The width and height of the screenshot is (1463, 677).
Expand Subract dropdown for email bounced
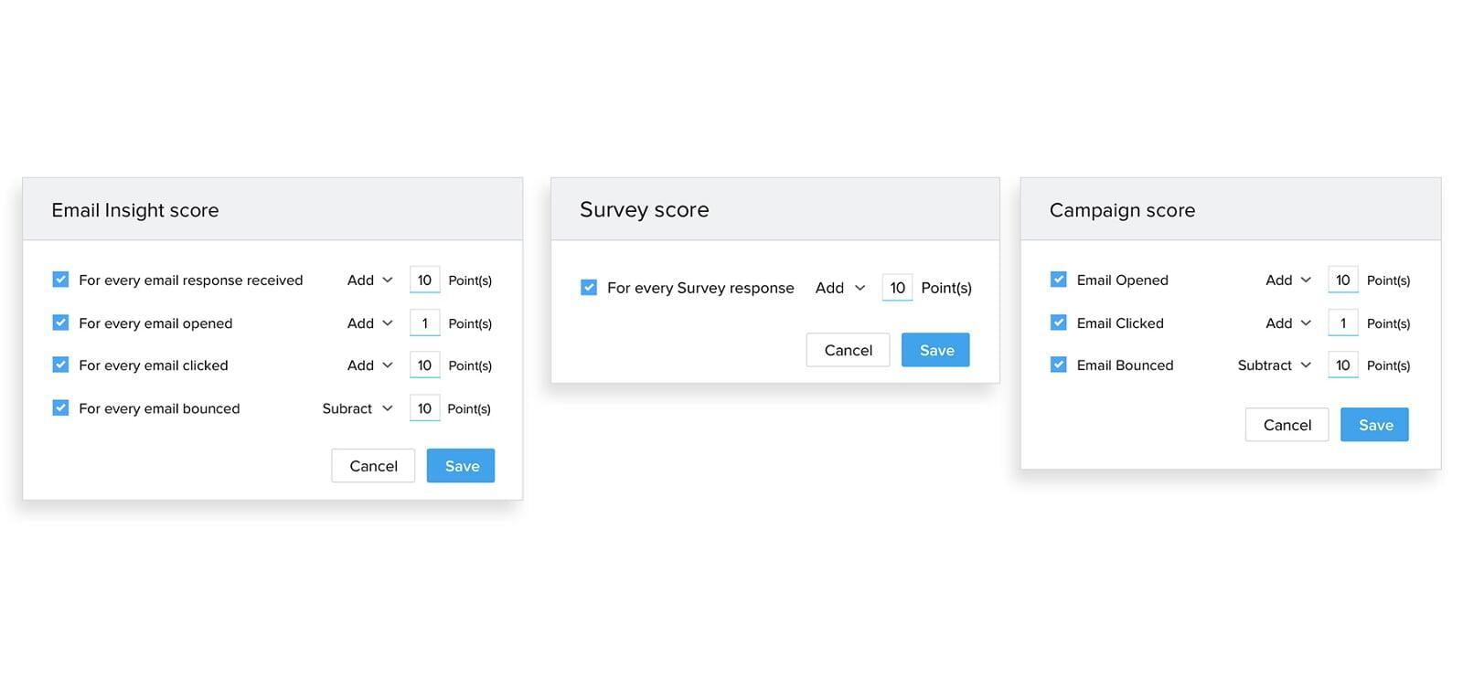358,408
